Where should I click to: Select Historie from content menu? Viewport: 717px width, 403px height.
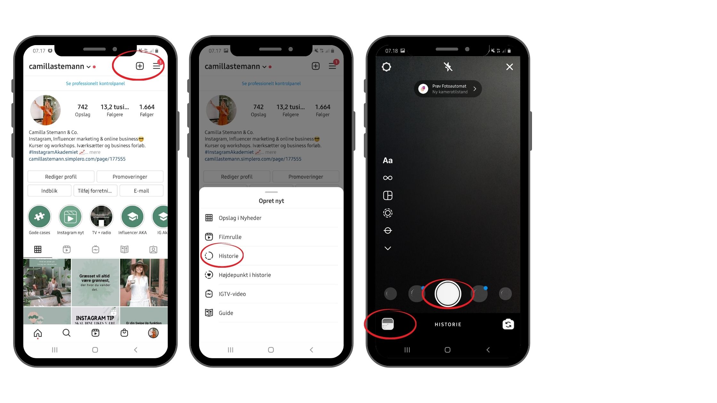tap(229, 255)
